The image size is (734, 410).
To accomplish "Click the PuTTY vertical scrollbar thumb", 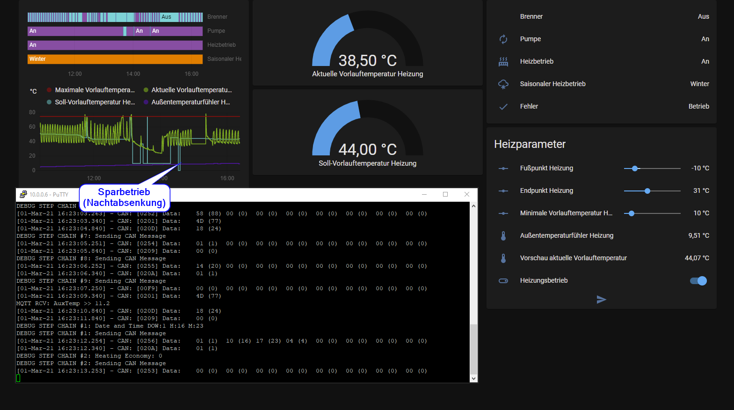I will pyautogui.click(x=473, y=349).
